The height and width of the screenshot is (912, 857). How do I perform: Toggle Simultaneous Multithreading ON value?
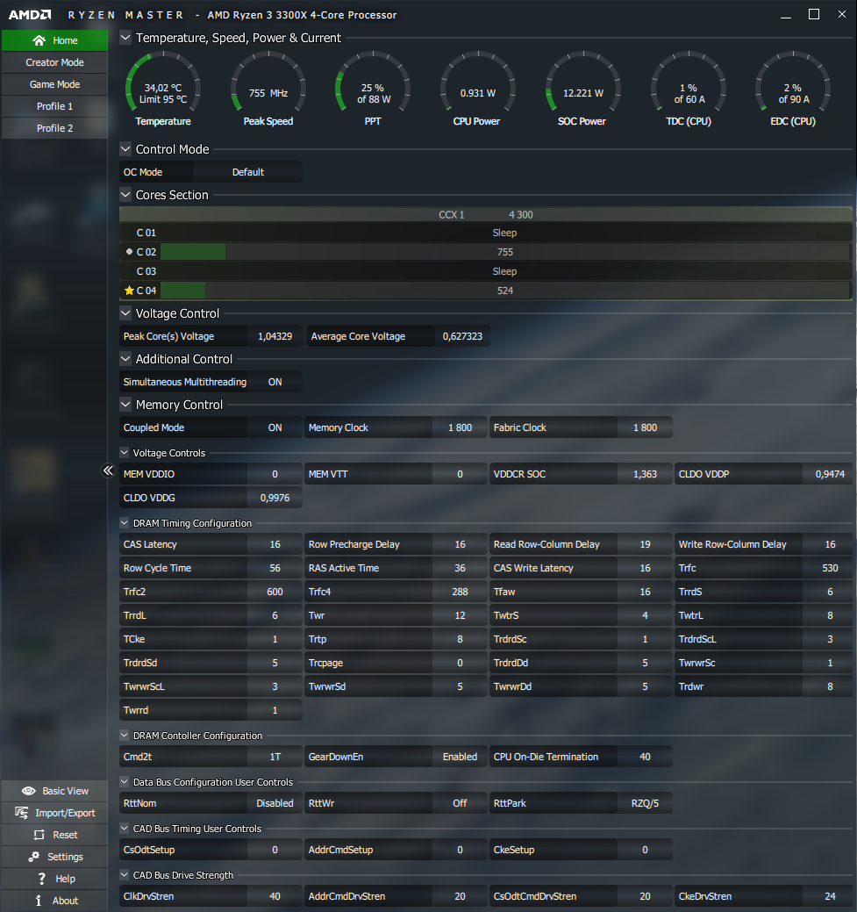point(275,382)
